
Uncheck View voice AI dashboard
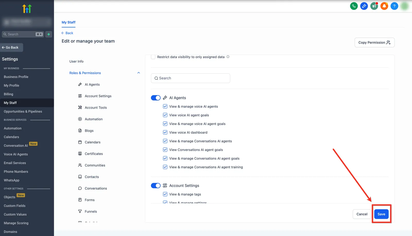point(165,132)
